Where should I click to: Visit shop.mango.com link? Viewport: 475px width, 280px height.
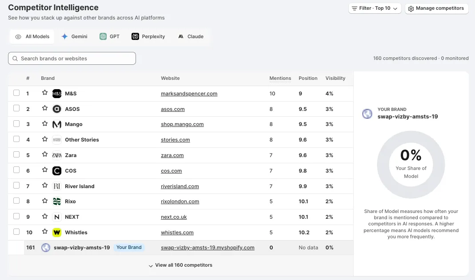[182, 124]
